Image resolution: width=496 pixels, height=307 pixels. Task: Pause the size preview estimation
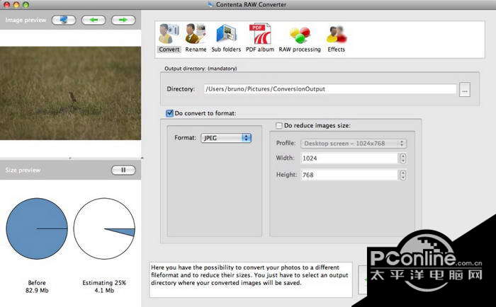(x=123, y=170)
